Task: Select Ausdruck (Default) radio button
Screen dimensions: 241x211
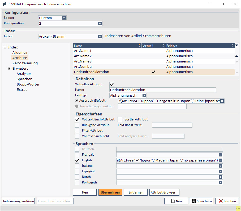Action: click(77, 101)
